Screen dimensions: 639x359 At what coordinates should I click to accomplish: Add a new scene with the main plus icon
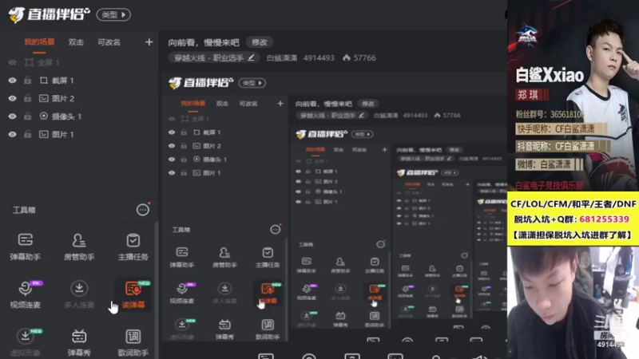tap(149, 42)
